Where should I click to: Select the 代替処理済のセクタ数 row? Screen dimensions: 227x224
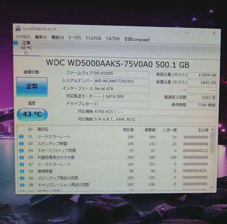[x=114, y=157]
